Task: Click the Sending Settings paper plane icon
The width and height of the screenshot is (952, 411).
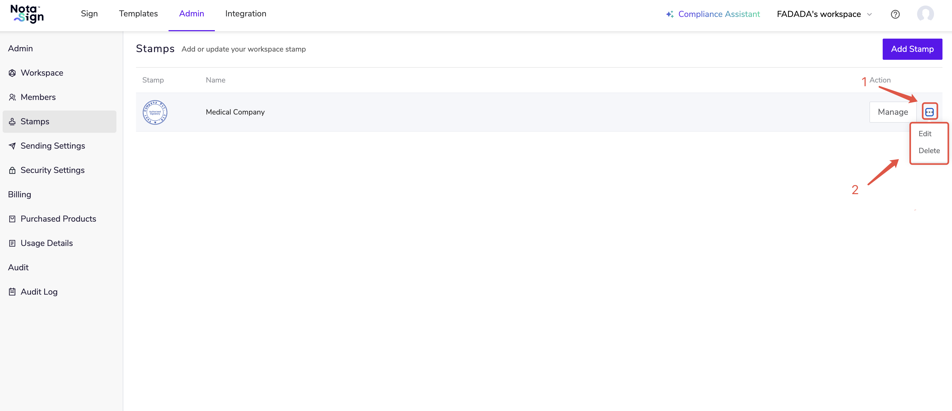Action: coord(12,146)
